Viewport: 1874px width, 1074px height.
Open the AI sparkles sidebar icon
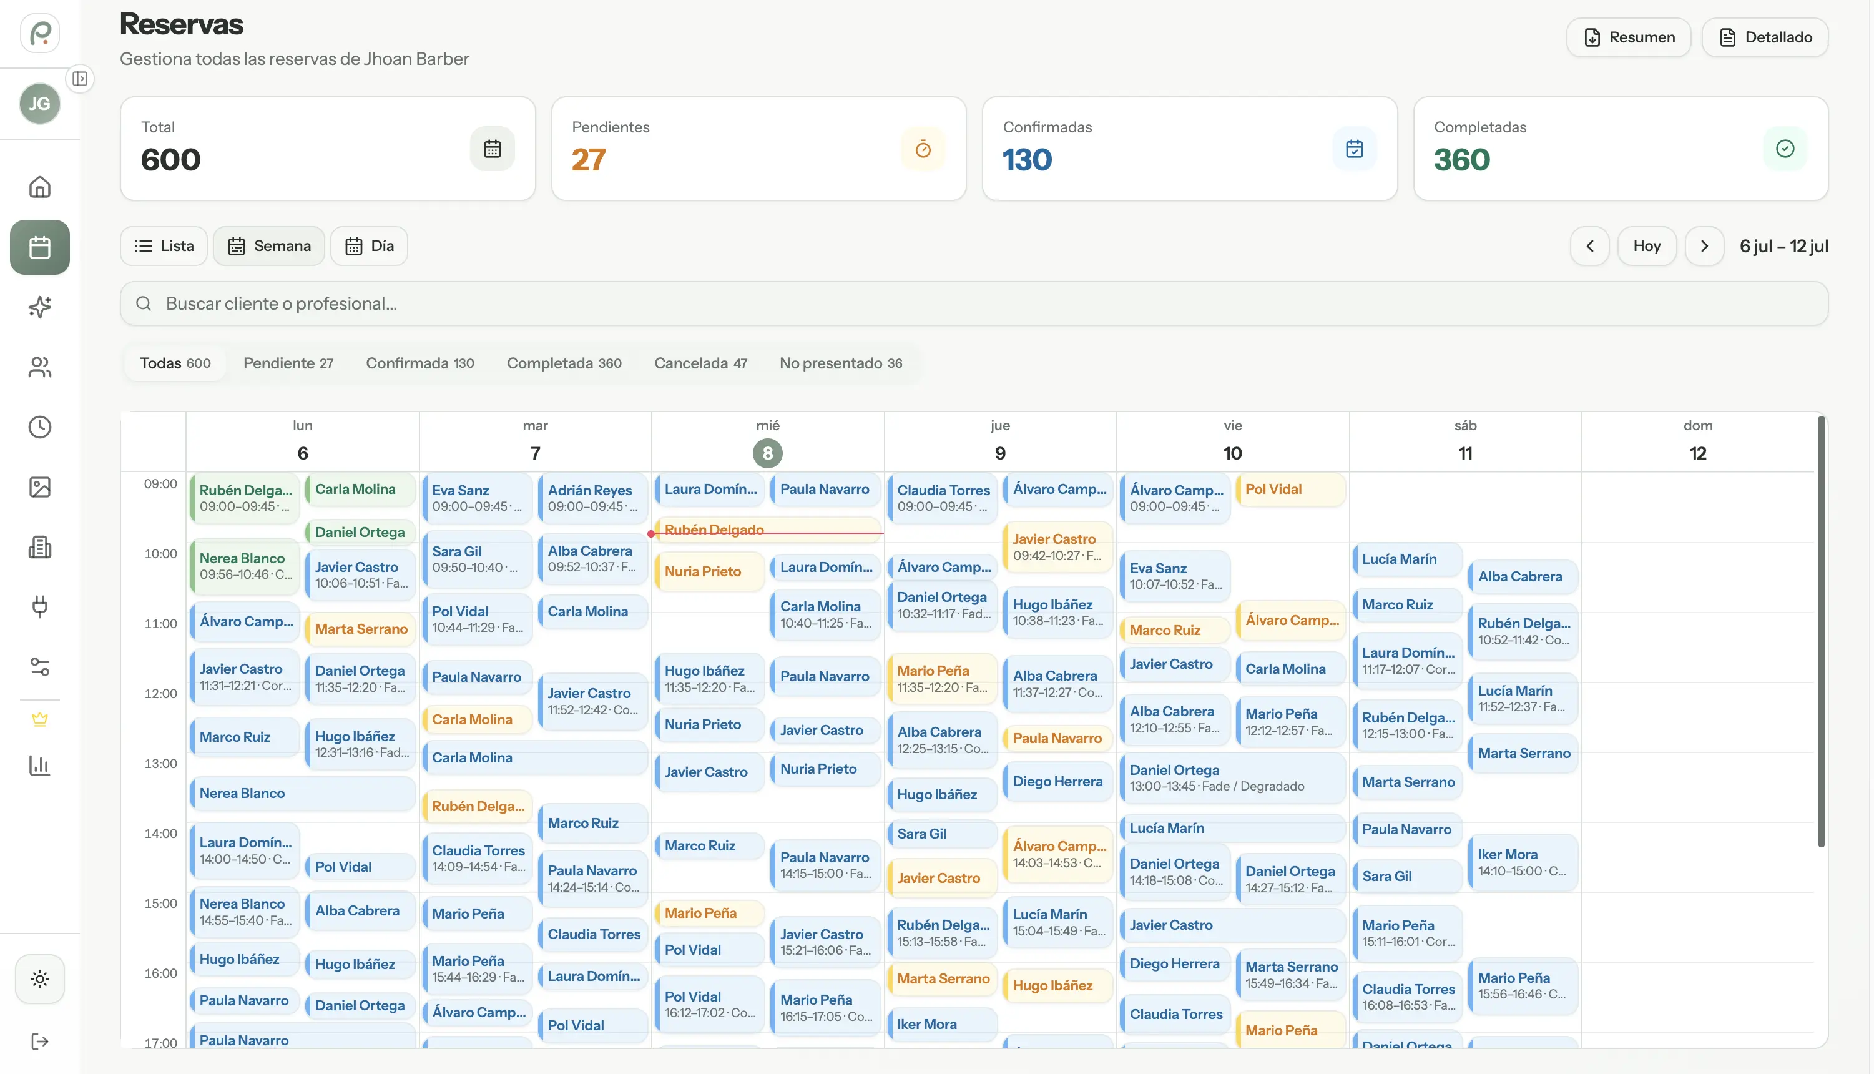tap(40, 307)
